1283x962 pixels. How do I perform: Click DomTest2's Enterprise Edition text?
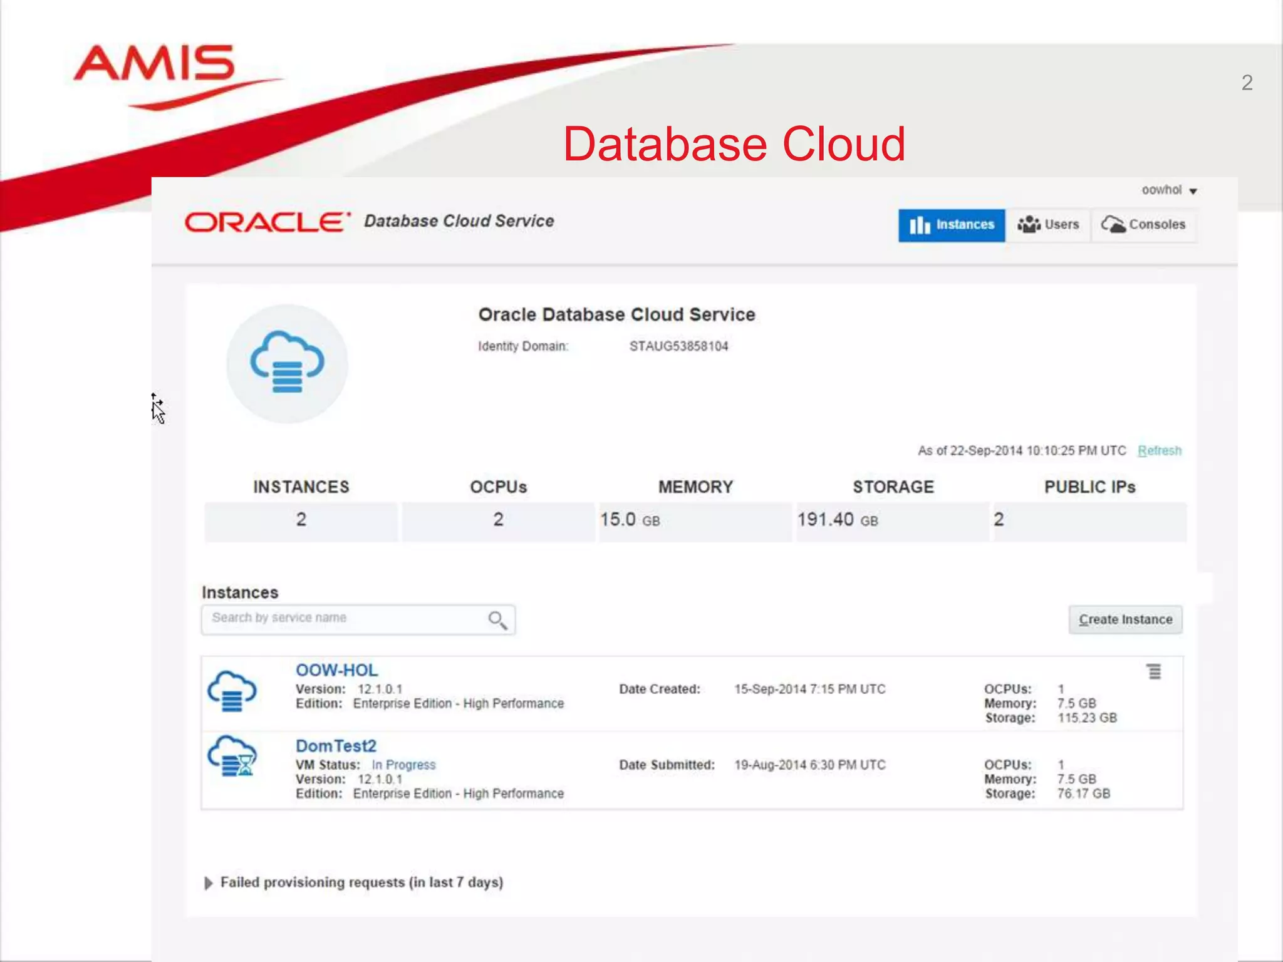pos(459,794)
